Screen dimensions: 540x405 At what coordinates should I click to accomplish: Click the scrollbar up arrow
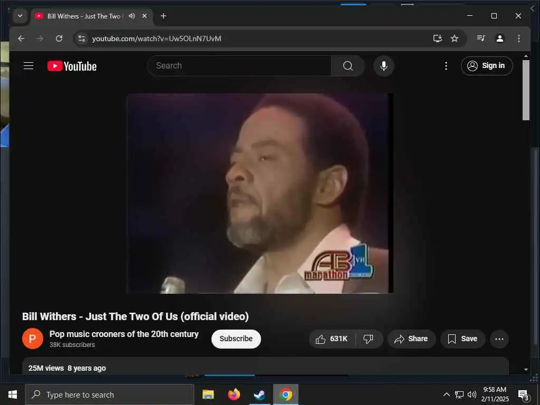(526, 56)
